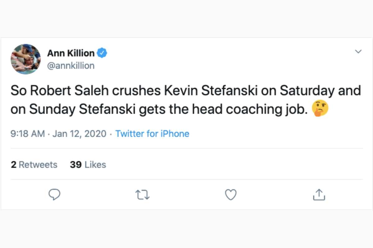
Task: View the 39 Likes list
Action: [x=88, y=165]
